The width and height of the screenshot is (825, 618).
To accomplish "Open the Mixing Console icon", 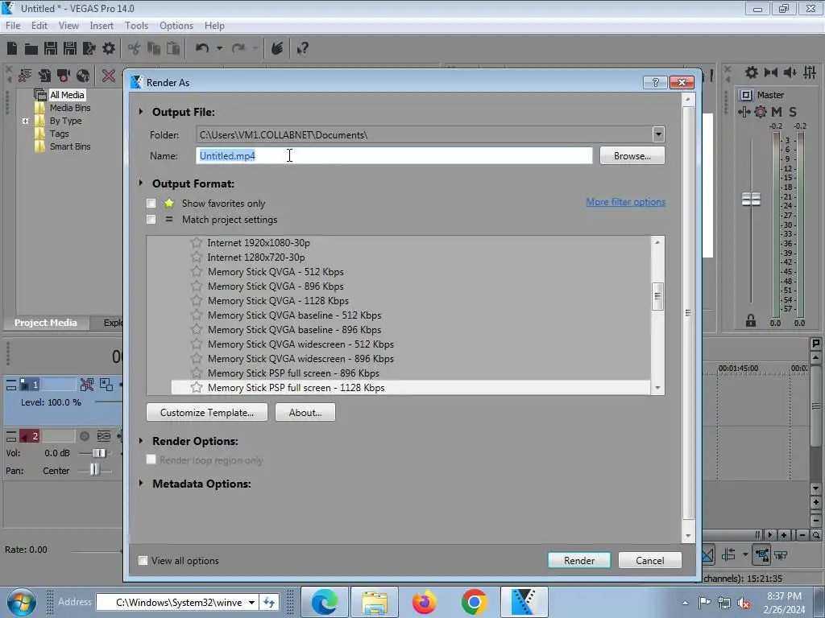I will 810,72.
